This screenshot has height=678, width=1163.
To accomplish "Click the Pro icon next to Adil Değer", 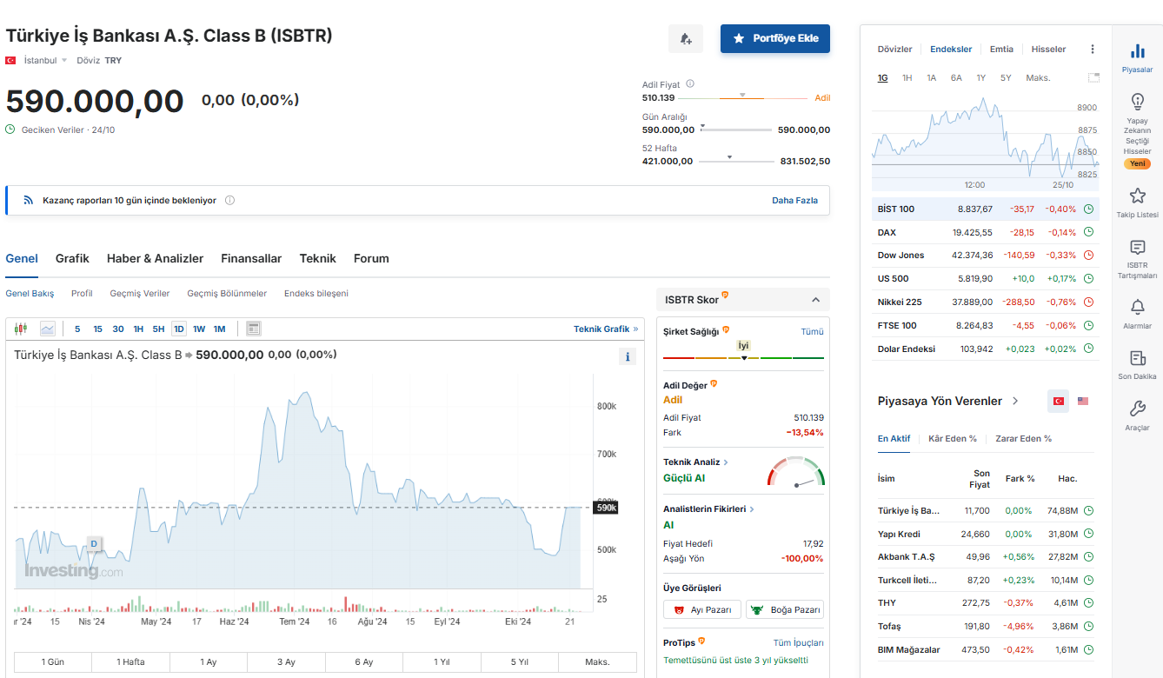I will (x=714, y=383).
